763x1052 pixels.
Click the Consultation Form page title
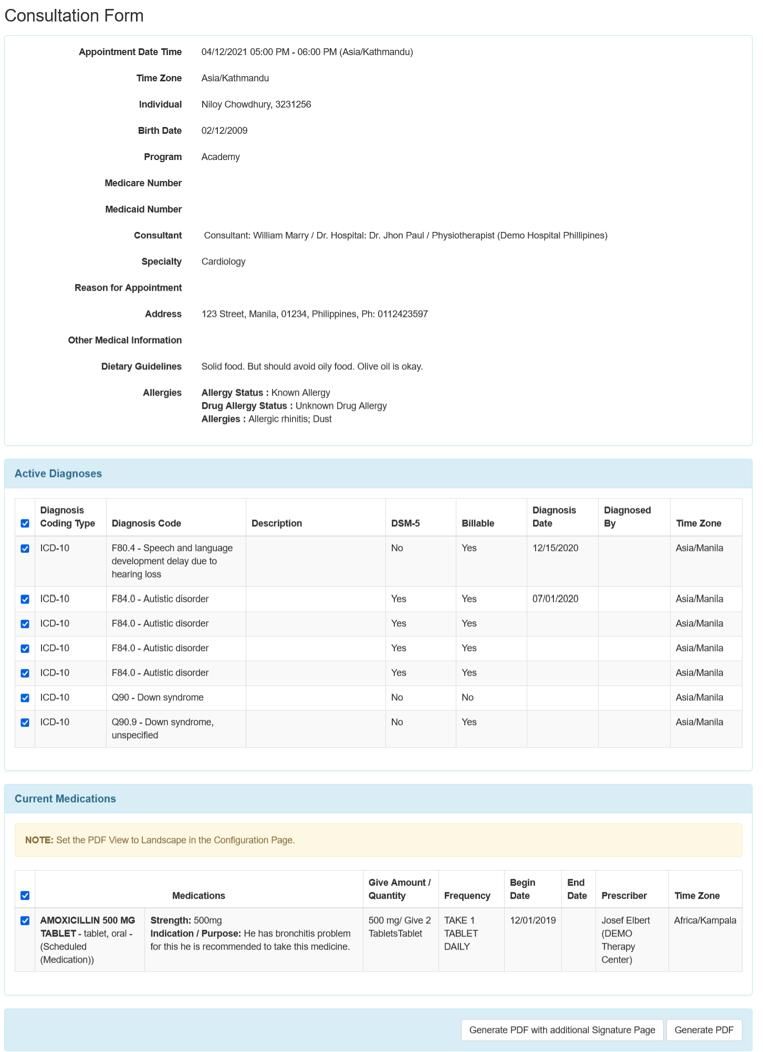[x=74, y=16]
